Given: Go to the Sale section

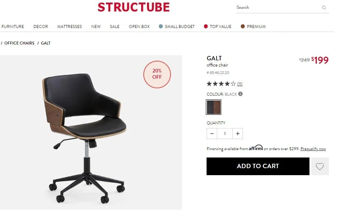Looking at the screenshot, I should (115, 26).
